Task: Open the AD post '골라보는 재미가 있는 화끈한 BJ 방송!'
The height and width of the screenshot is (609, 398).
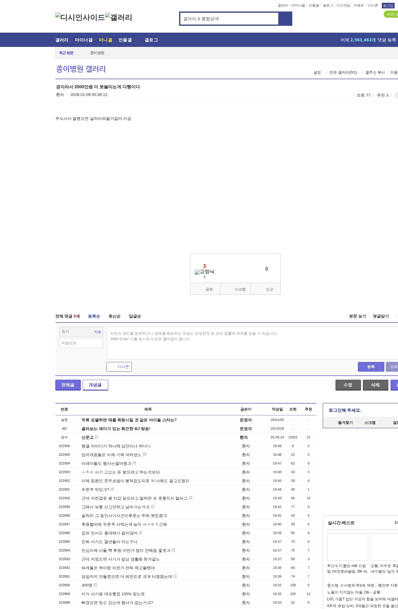Action: pos(116,428)
